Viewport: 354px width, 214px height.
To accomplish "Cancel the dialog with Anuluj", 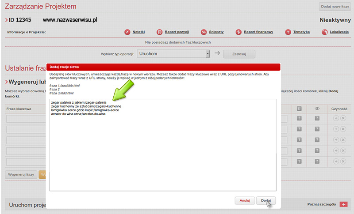I will coord(245,200).
